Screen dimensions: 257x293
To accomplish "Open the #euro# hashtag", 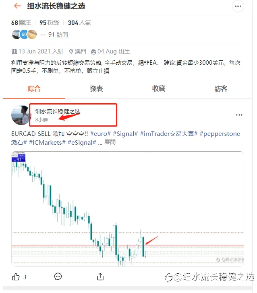I will pos(100,134).
